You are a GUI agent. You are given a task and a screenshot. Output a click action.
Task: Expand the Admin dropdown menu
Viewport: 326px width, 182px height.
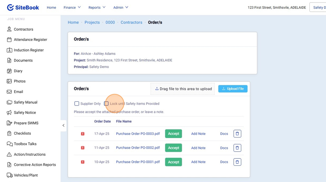point(121,7)
